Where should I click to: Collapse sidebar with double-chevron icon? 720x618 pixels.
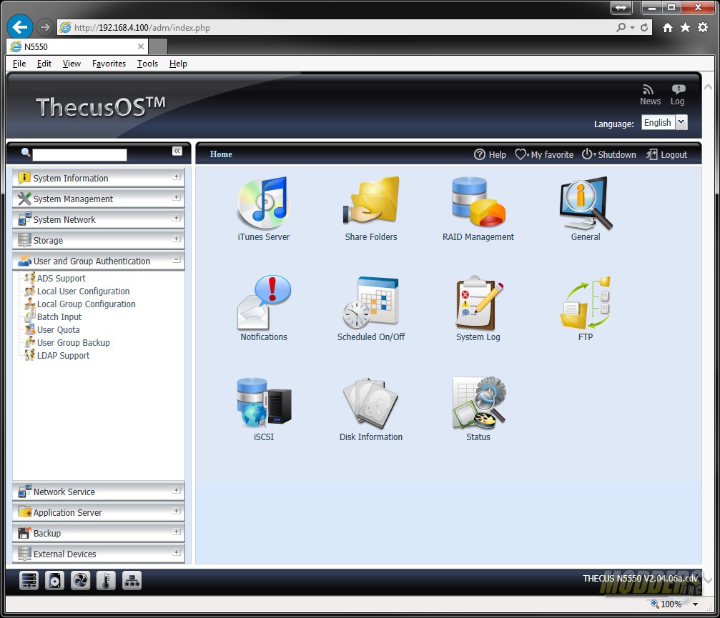(x=177, y=151)
